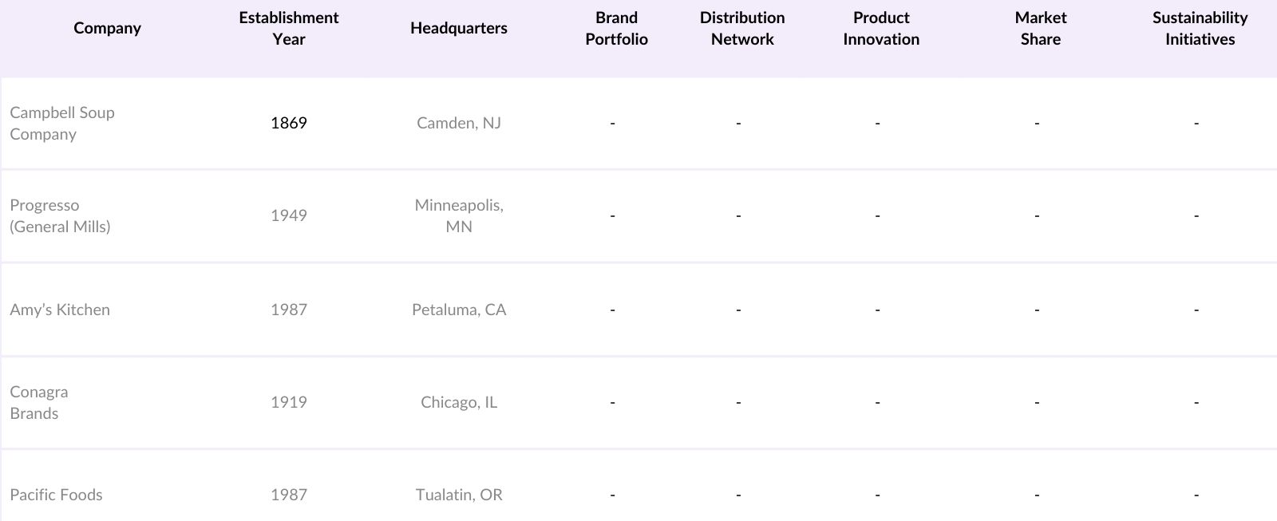Click the Tualatin, OR headquarters cell
The image size is (1277, 521).
coord(458,495)
